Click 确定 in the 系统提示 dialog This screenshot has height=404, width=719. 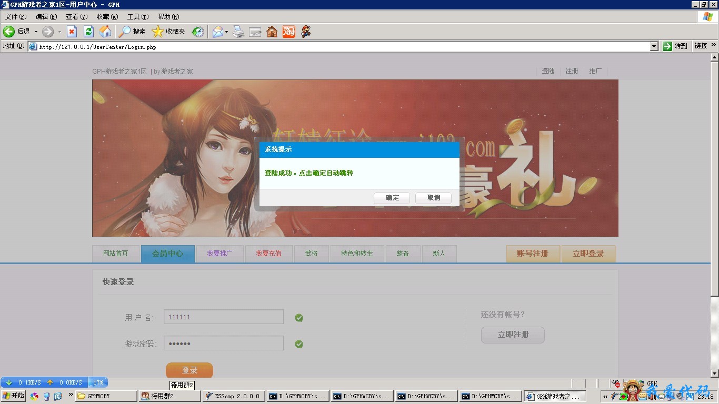[x=392, y=198]
